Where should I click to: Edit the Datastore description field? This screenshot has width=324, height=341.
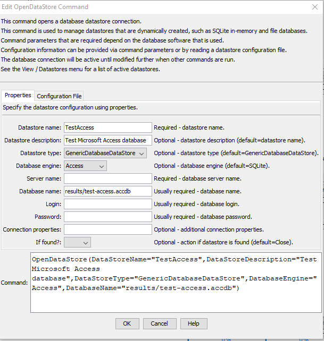(108, 140)
